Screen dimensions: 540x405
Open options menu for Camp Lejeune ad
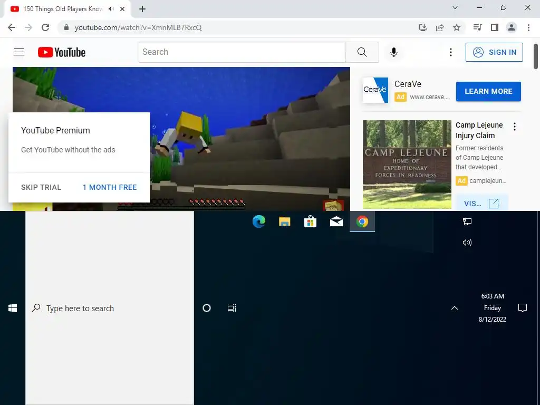click(x=515, y=127)
